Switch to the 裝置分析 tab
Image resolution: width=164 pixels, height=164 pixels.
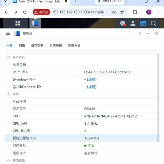(74, 45)
